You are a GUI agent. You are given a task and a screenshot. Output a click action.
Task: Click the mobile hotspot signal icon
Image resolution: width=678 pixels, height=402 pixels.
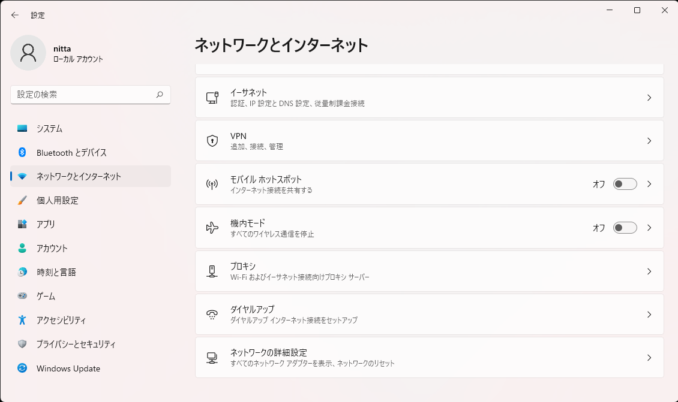pyautogui.click(x=212, y=185)
